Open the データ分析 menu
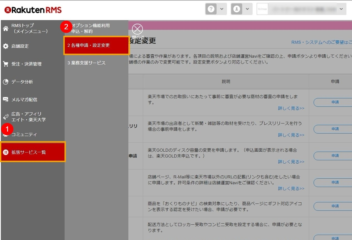 [x=22, y=82]
